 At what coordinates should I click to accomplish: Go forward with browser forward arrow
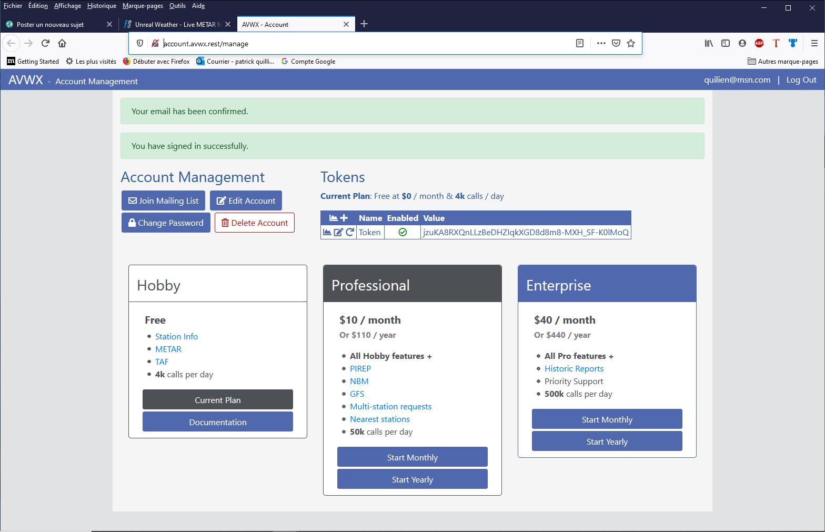[28, 43]
